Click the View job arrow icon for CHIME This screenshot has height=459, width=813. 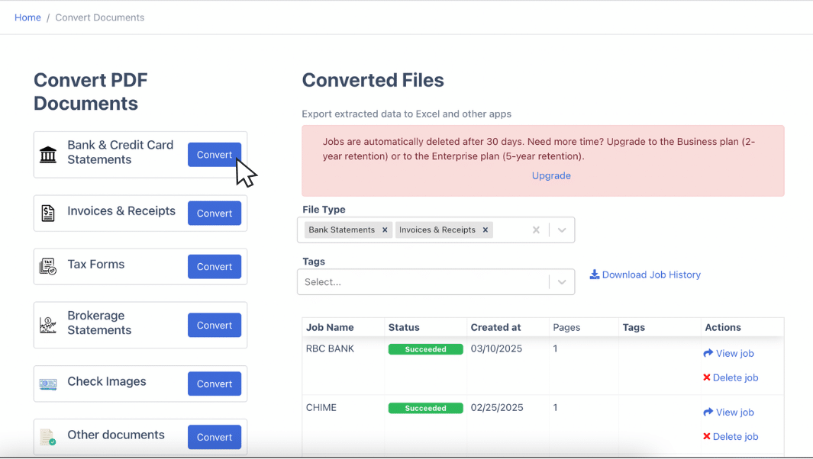(x=708, y=412)
